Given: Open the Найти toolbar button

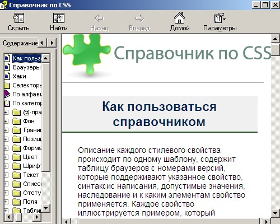Looking at the screenshot, I should click(x=59, y=22).
